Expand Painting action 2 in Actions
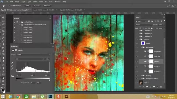 coord(22,30)
